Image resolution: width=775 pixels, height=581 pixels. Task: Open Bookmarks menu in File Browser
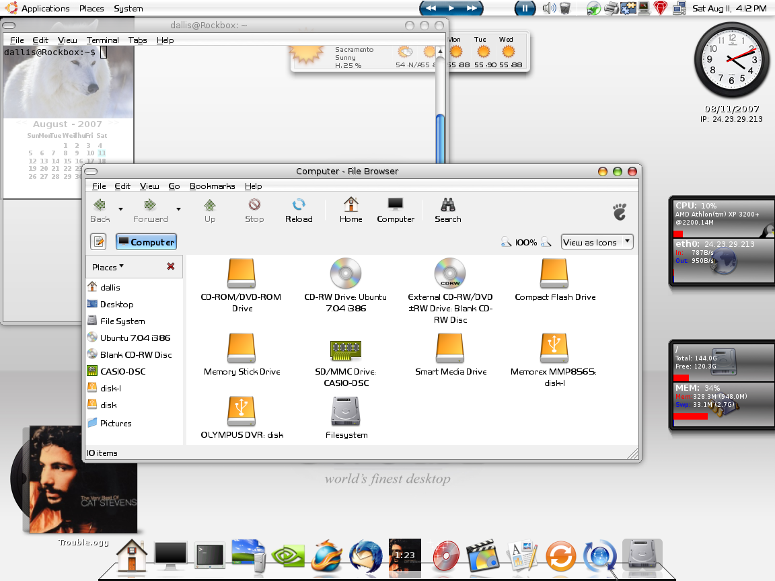click(x=212, y=186)
